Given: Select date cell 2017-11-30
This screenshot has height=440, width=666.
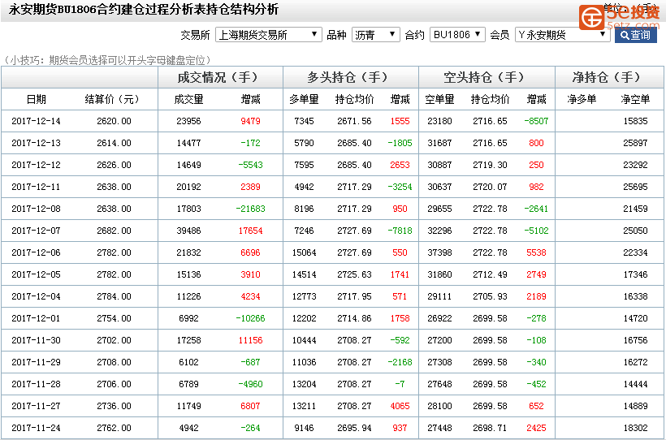Looking at the screenshot, I should (x=36, y=340).
